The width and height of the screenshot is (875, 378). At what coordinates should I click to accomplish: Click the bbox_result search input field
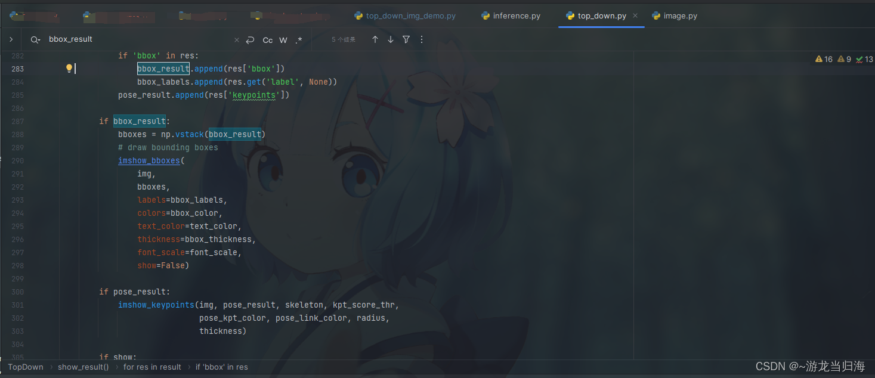pyautogui.click(x=137, y=39)
